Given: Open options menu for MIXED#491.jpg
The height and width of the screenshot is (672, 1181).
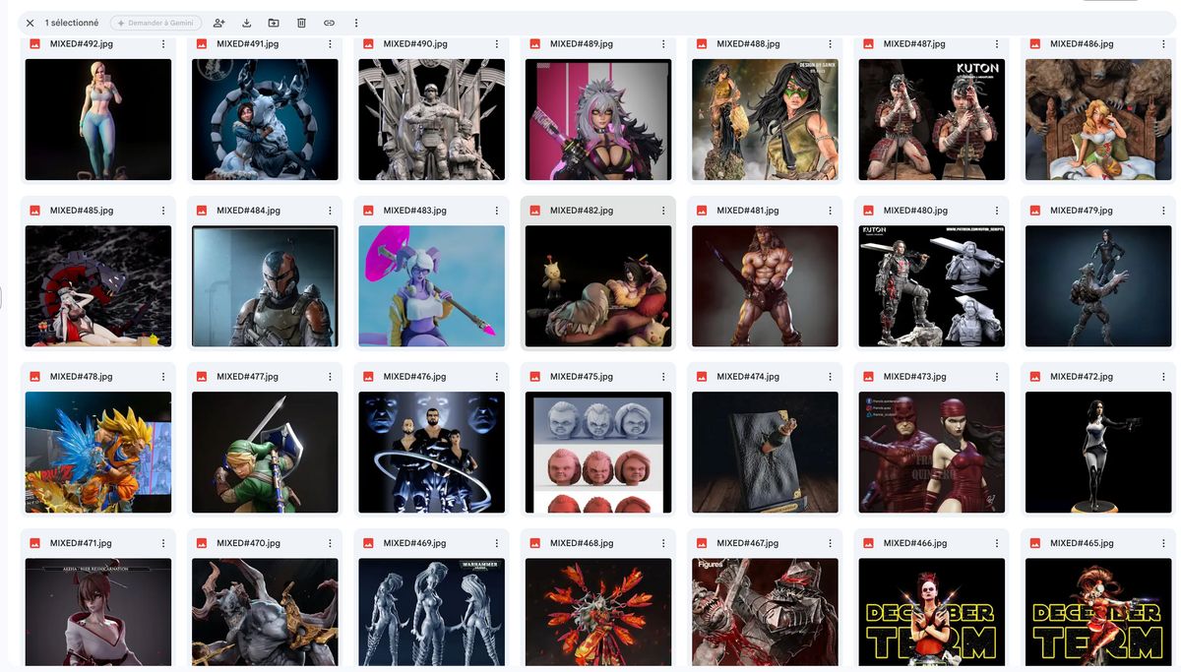Looking at the screenshot, I should point(330,44).
